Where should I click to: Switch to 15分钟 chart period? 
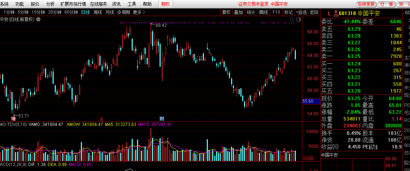tap(38, 12)
